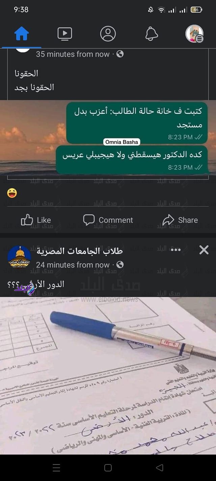216x481 pixels.
Task: Tap the page avatar of طلاب الجامعات المصرية
Action: coord(19,257)
